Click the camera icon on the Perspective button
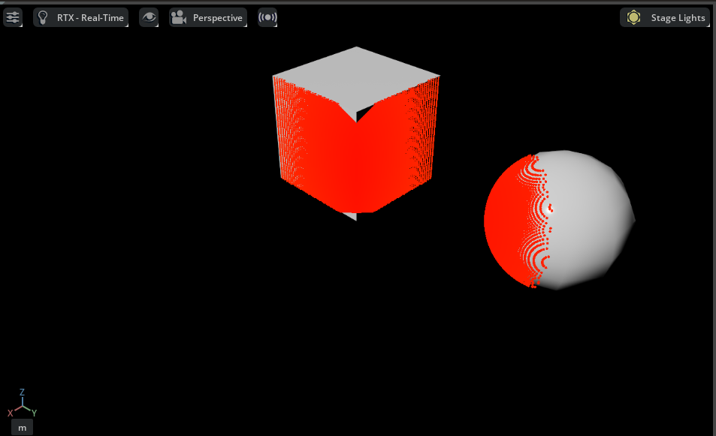716x436 pixels. [178, 17]
